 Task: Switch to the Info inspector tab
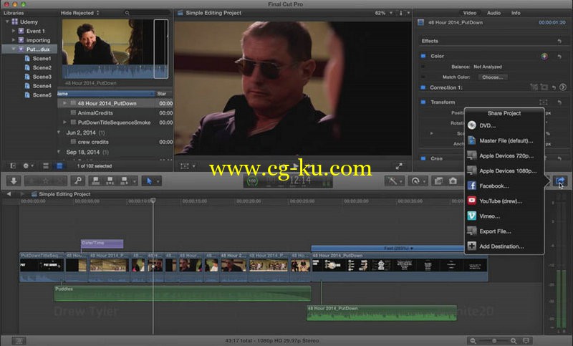(516, 13)
